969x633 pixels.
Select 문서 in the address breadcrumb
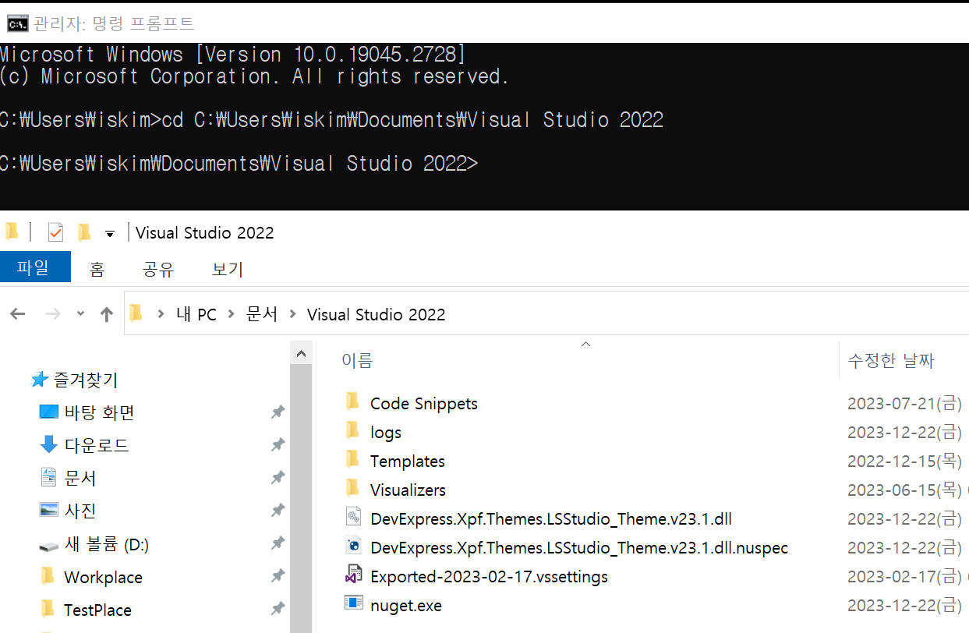point(262,314)
